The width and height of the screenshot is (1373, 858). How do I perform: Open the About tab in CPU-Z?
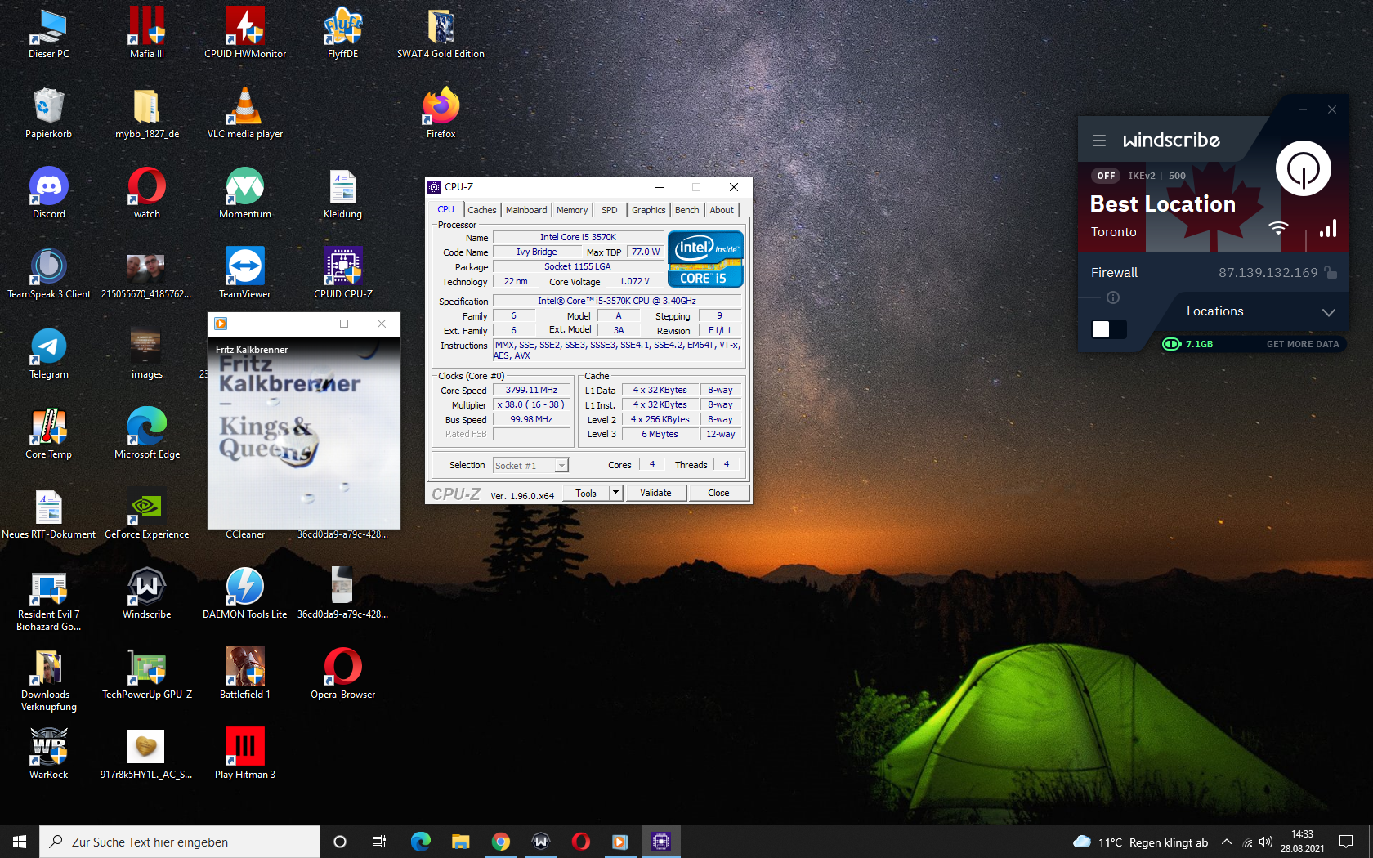pos(722,210)
